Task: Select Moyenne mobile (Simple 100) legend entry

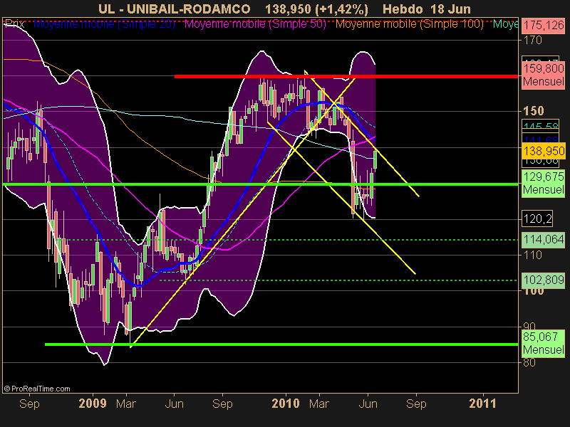Action: click(x=409, y=24)
